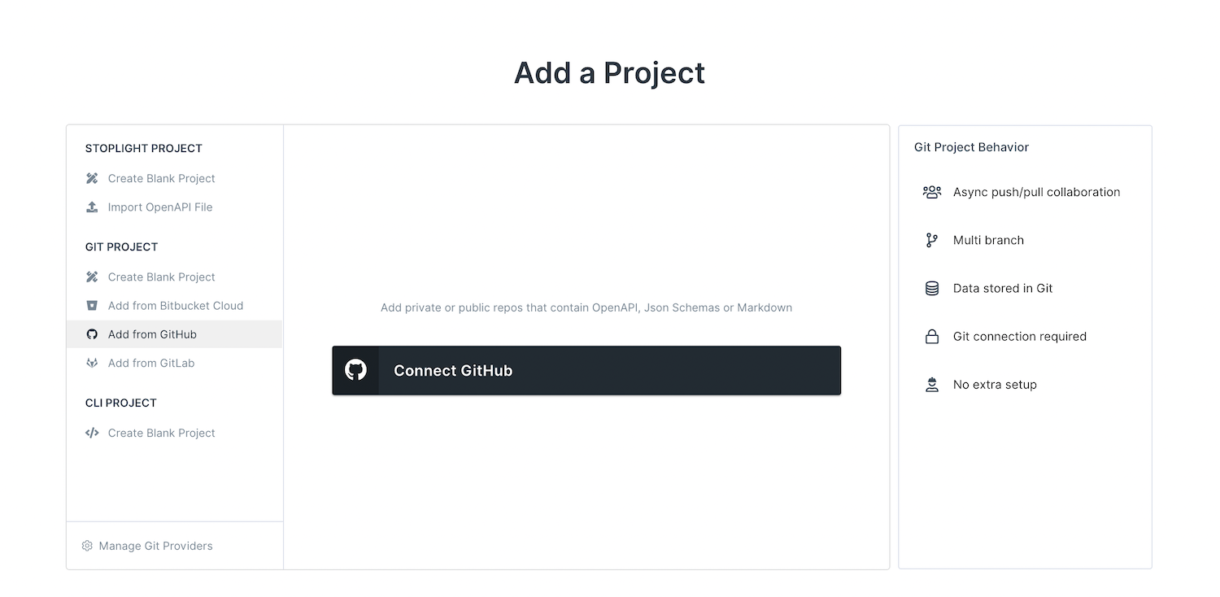
Task: Click the upload icon next to Import OpenAPI File
Action: click(x=92, y=207)
